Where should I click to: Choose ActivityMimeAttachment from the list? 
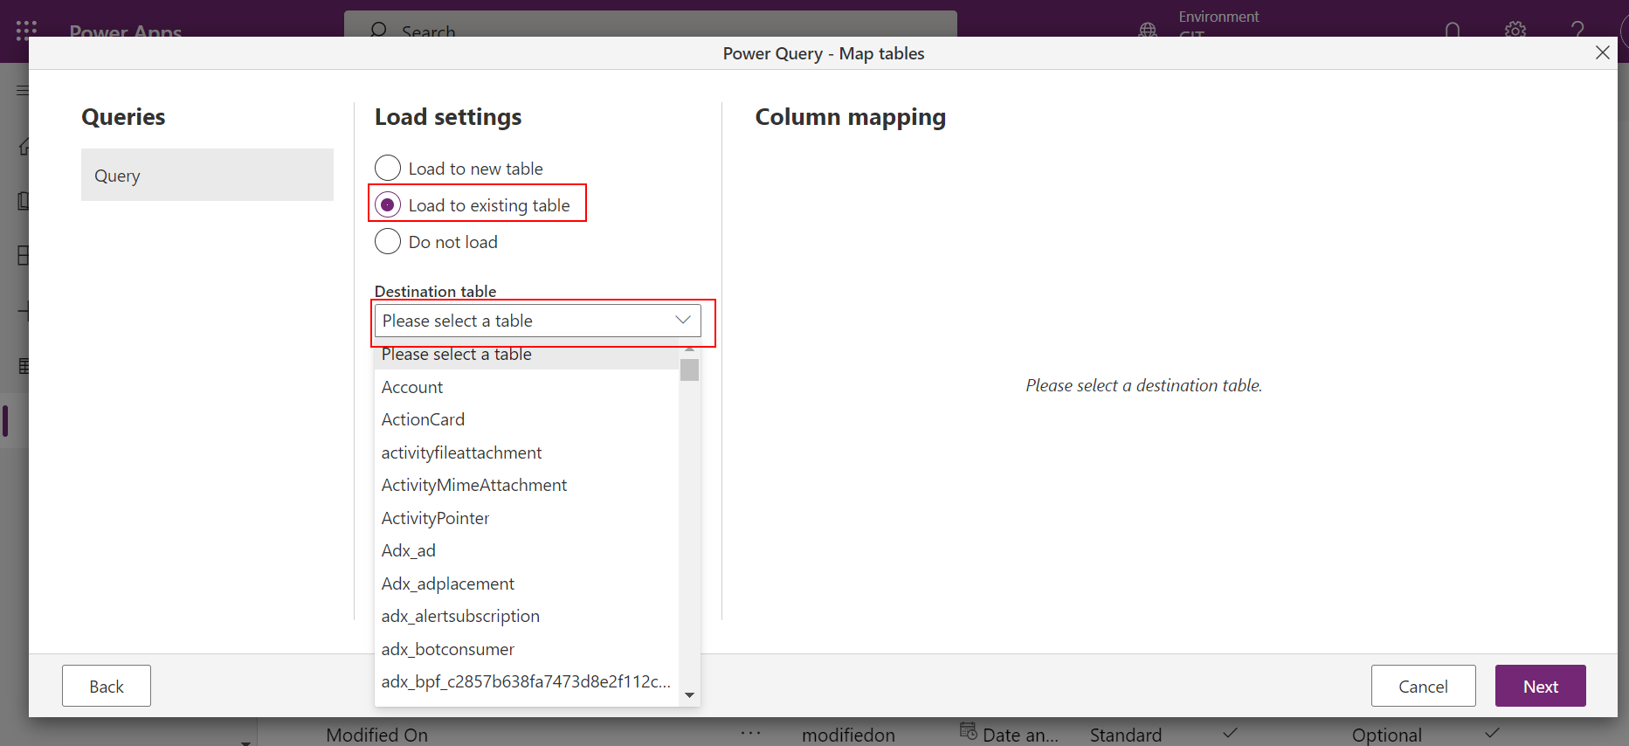pos(527,485)
